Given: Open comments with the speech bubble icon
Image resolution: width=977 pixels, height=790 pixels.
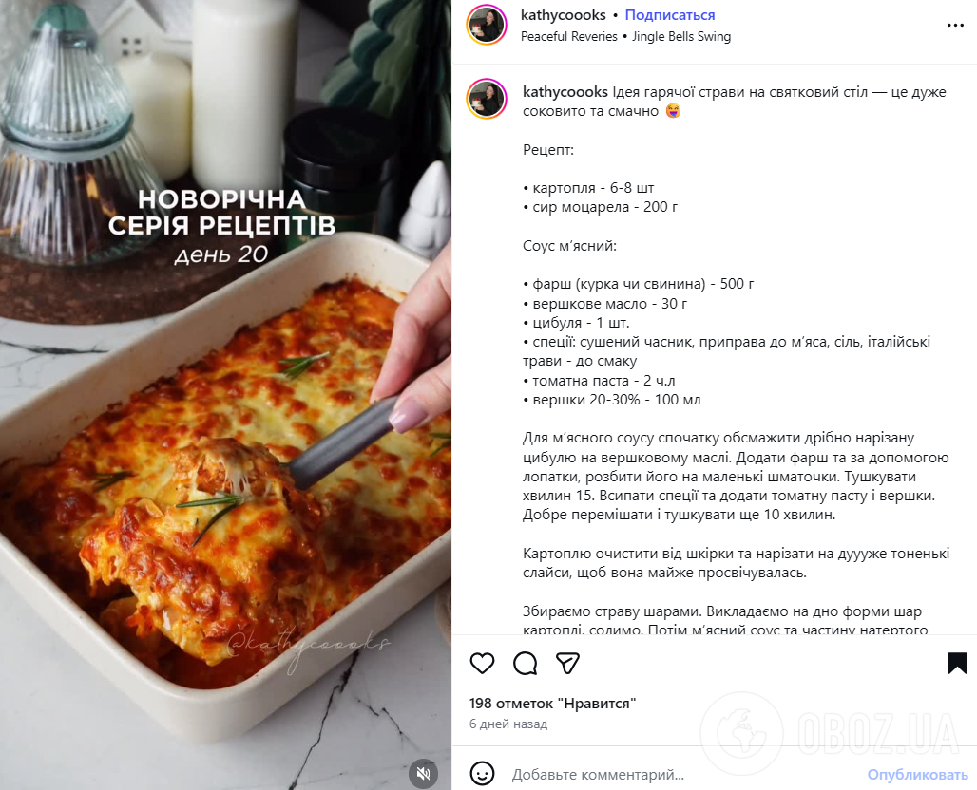Looking at the screenshot, I should coord(525,665).
